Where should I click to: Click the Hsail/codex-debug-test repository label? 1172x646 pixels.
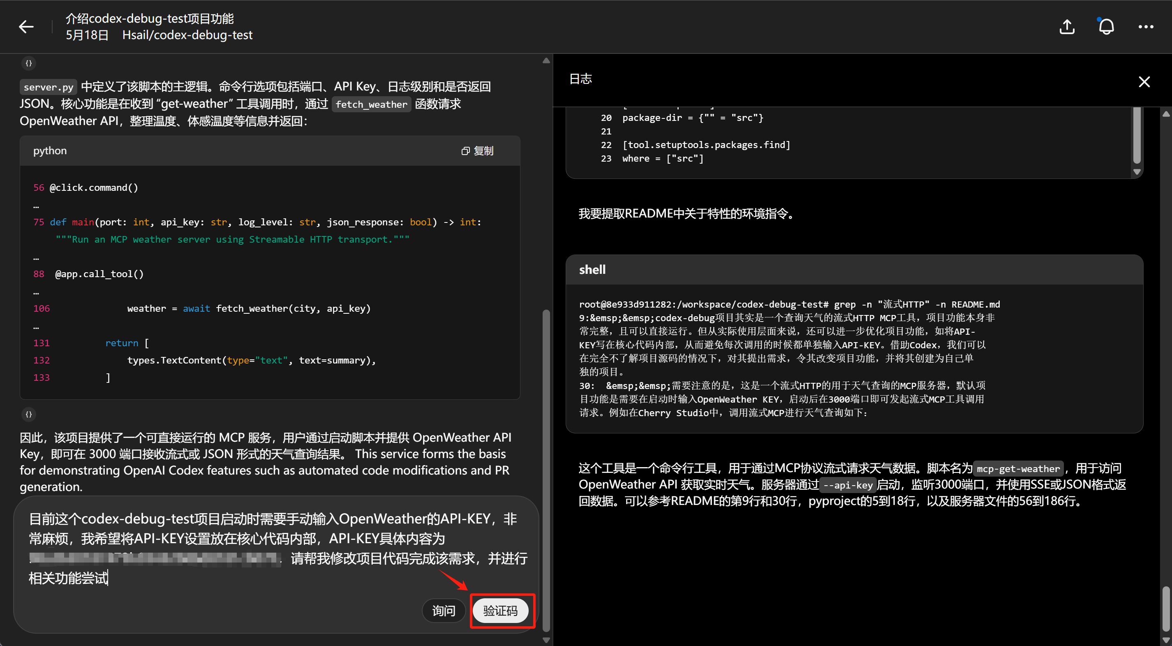[x=187, y=35]
